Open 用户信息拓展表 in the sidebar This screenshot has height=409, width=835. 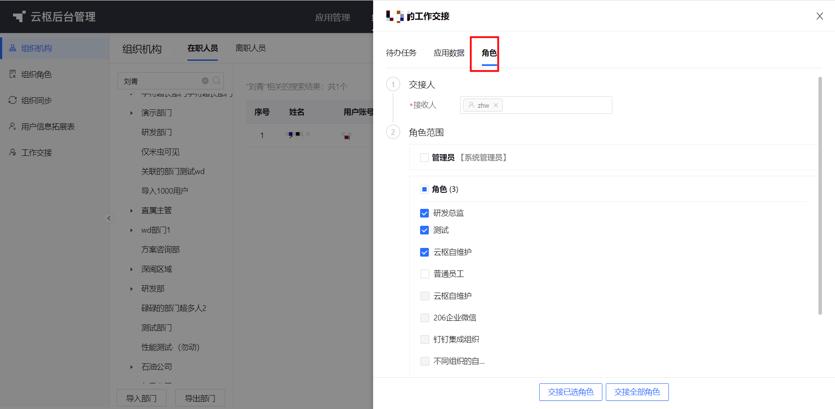coord(54,126)
